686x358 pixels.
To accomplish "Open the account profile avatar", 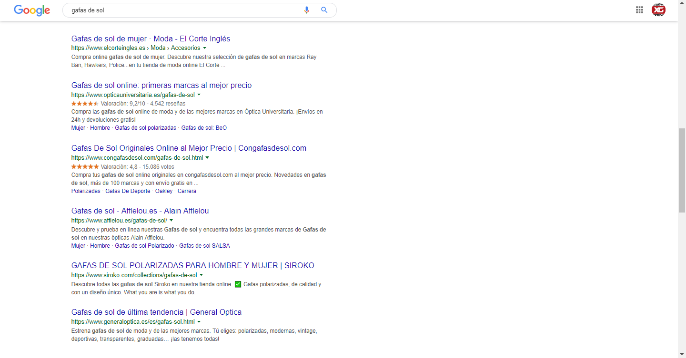I will (x=659, y=10).
